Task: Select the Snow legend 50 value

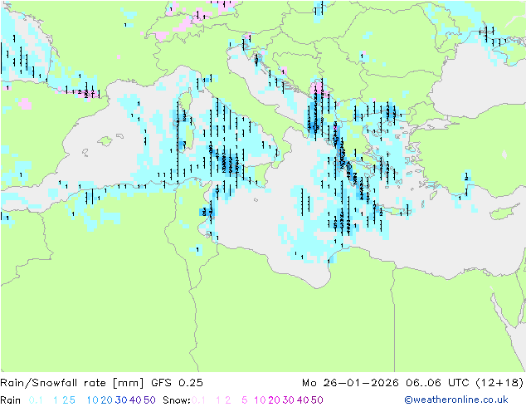Action: click(x=317, y=400)
